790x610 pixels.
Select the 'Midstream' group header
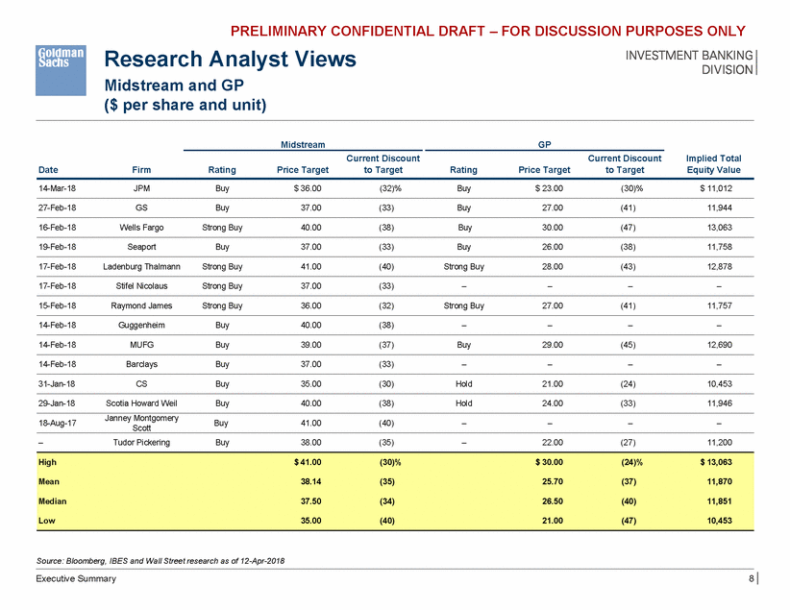(303, 144)
